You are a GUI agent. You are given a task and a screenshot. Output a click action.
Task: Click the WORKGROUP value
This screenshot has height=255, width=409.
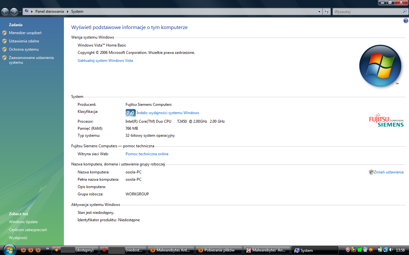pyautogui.click(x=137, y=194)
